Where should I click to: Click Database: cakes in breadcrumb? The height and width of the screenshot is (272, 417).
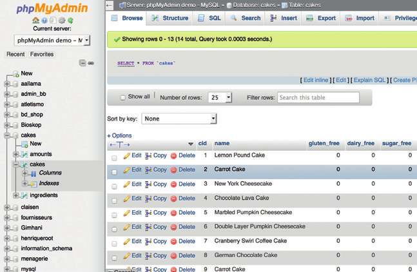tap(254, 5)
